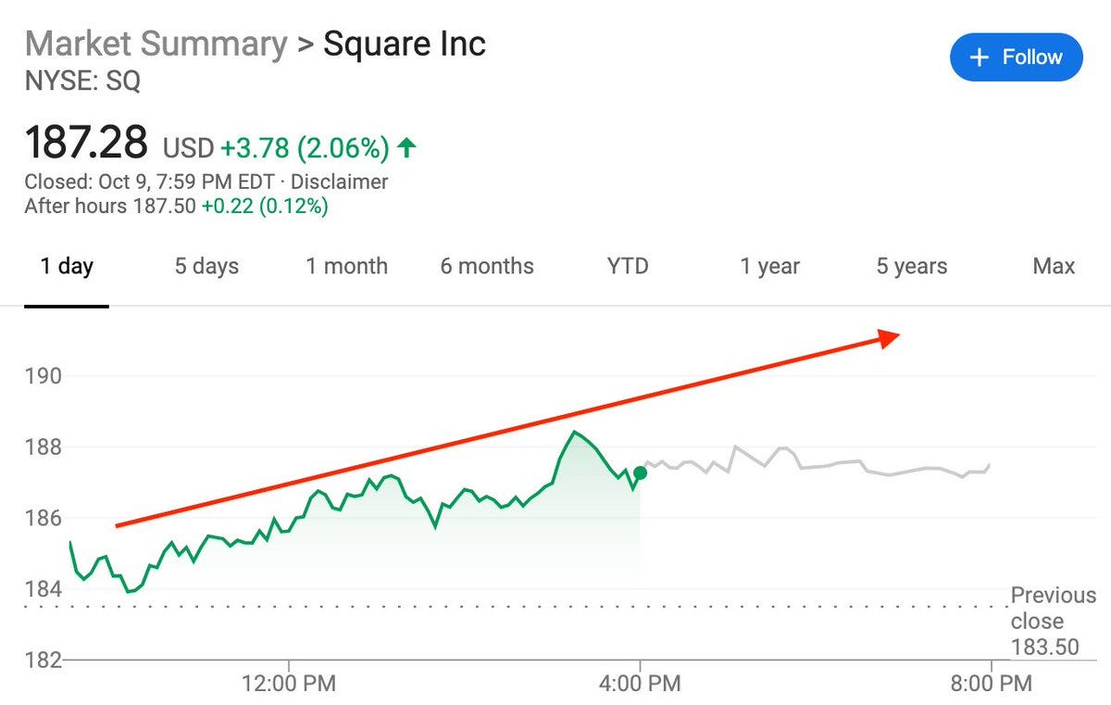Open the Market Summary link
Viewport: 1111px width, 705px height.
(x=156, y=44)
